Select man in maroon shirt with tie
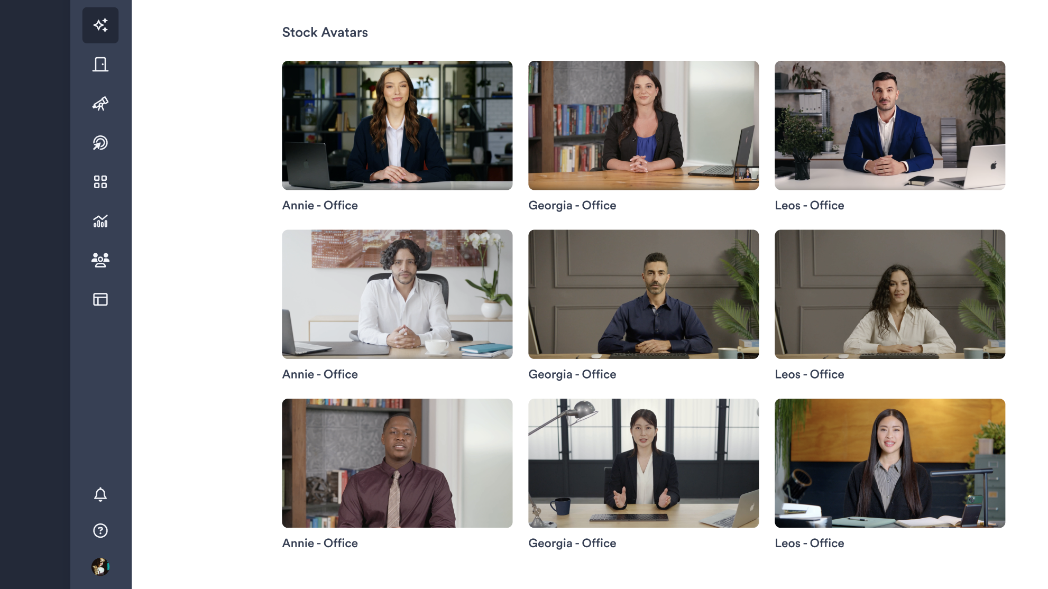 397,463
